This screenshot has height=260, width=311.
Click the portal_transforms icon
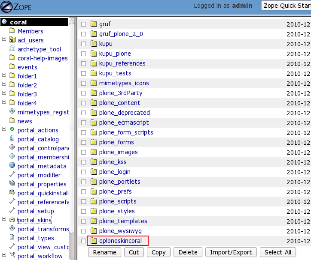point(12,228)
